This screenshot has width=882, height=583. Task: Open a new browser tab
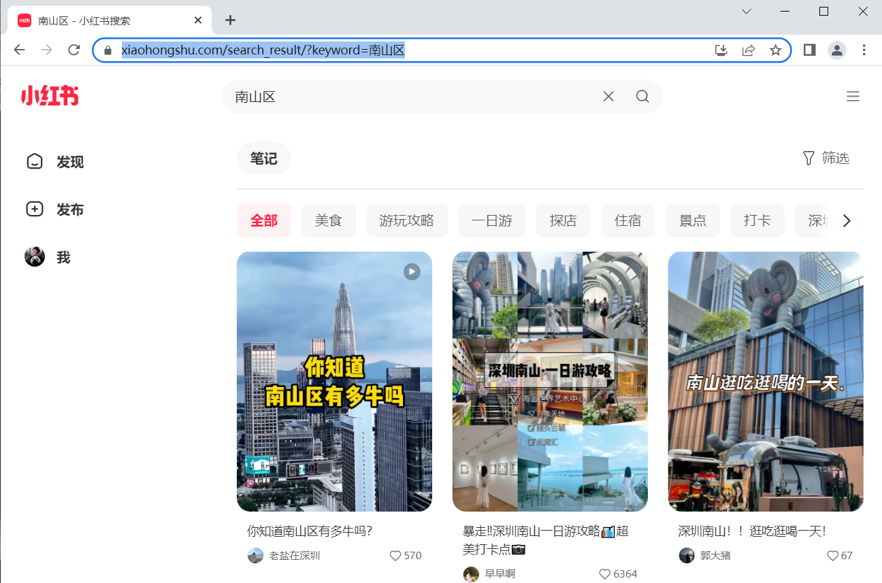(230, 20)
